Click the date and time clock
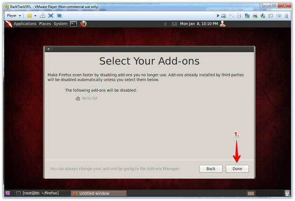This screenshot has height=201, width=295. point(199,24)
